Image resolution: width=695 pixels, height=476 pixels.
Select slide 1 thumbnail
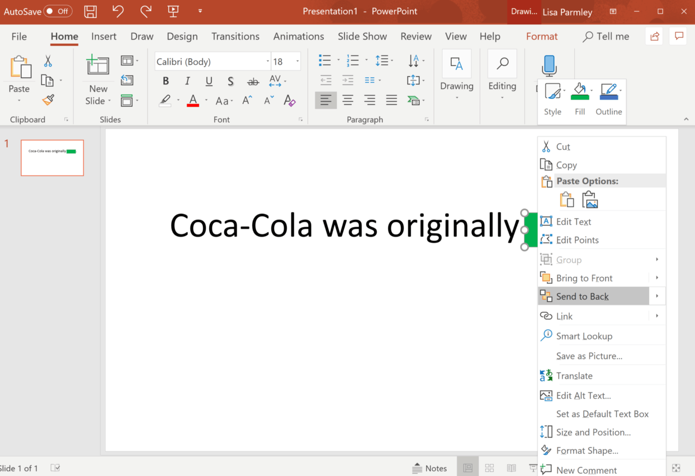pos(52,158)
